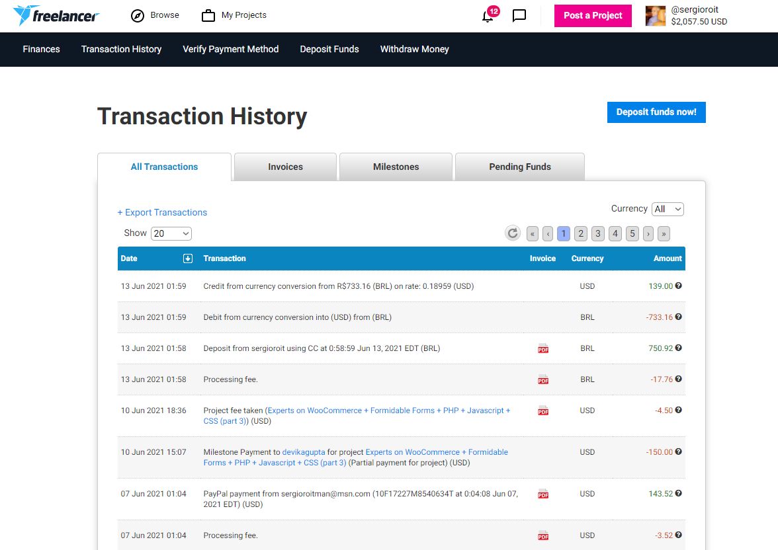Open Transaction History menu item
778x550 pixels.
tap(122, 49)
